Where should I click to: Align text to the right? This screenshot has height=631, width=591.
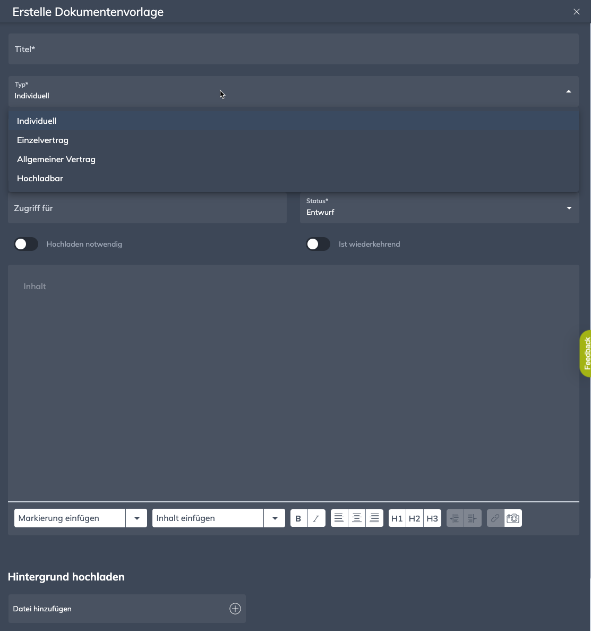coord(374,518)
